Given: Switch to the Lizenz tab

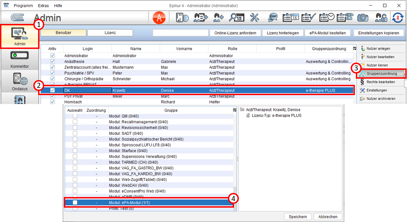Looking at the screenshot, I should (x=110, y=32).
